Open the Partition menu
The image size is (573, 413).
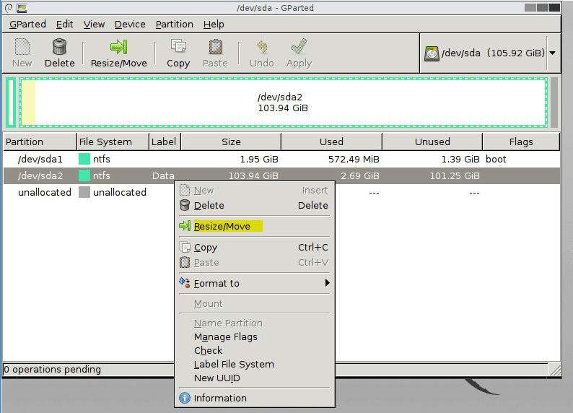[x=175, y=25]
